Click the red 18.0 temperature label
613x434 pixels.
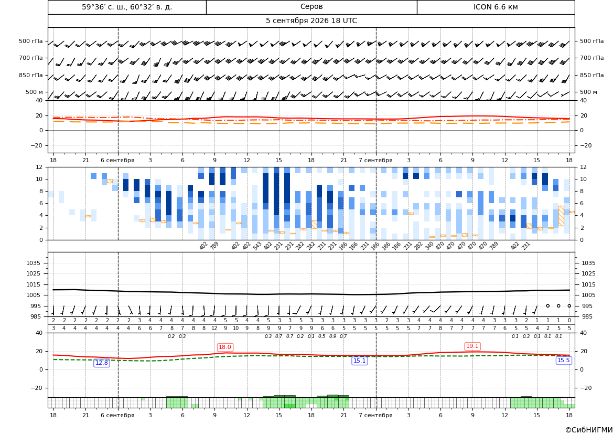(x=225, y=347)
